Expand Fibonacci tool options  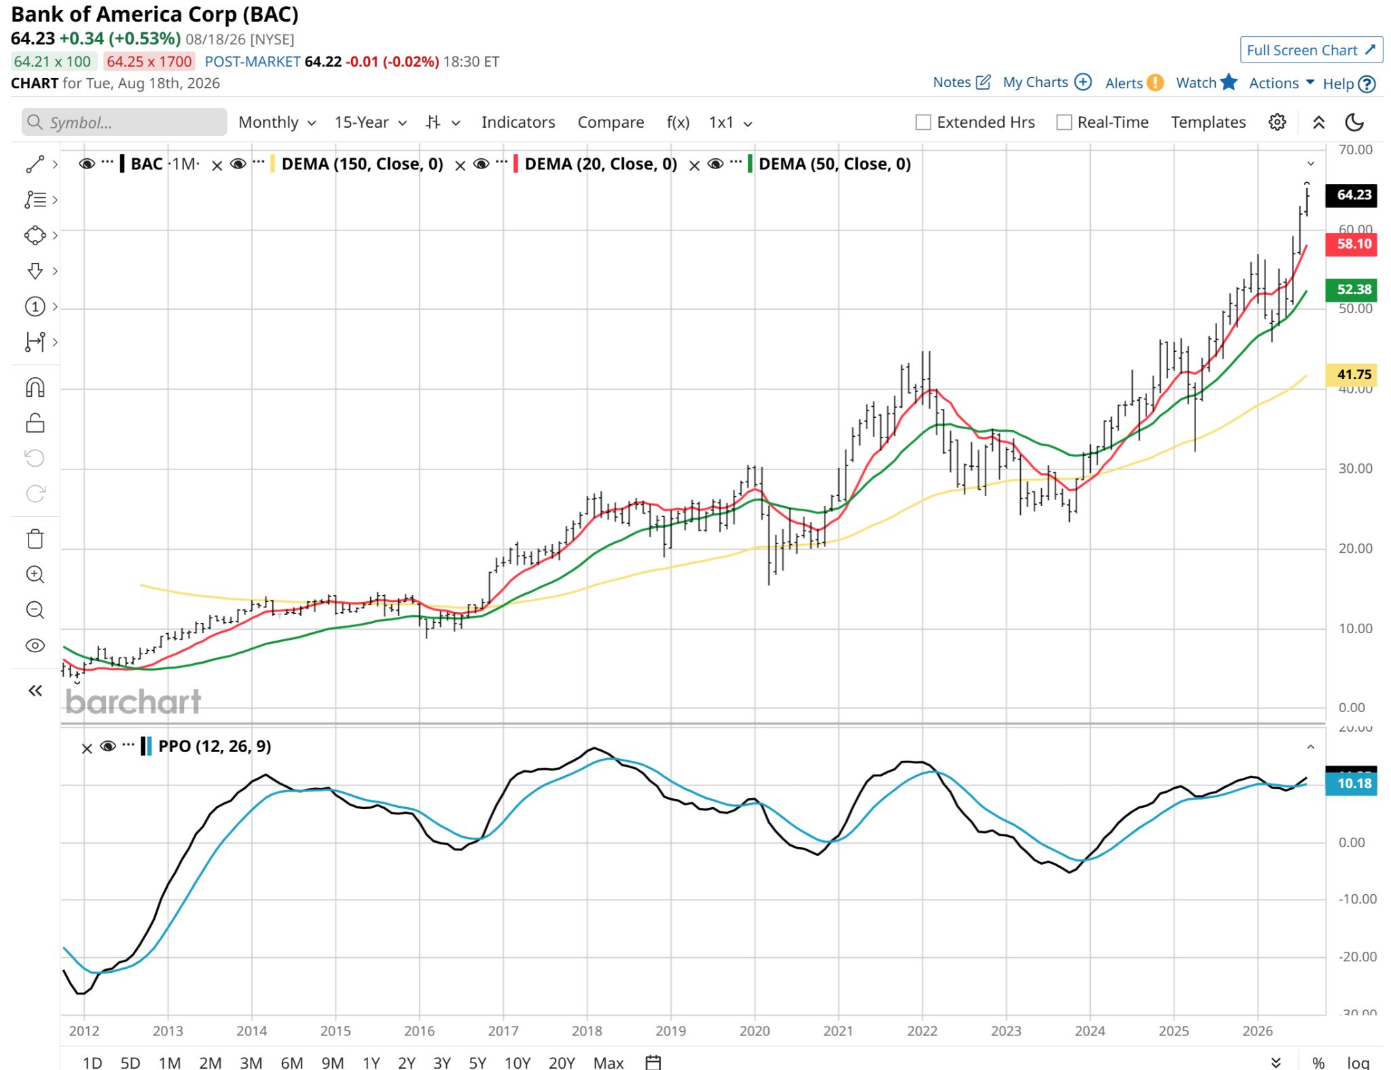[x=55, y=200]
